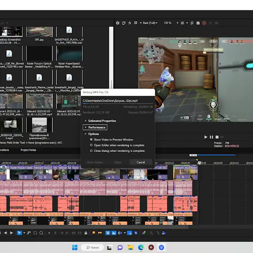Image resolution: width=253 pixels, height=253 pixels.
Task: Click the timeline playhead cursor marker
Action: click(199, 163)
